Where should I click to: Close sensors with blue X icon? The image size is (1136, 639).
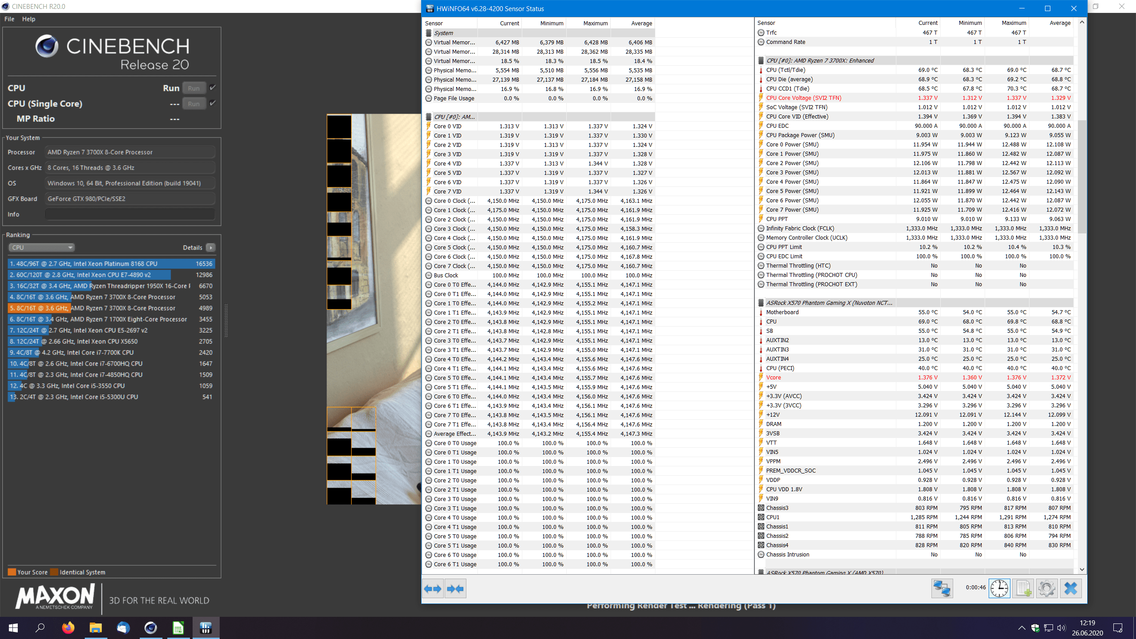click(1071, 588)
